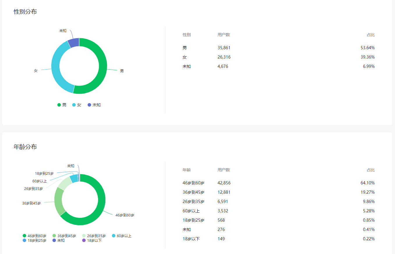Screen dimensions: 395x254
Task: Select the 60岁以上 row label in table
Action: tap(191, 211)
